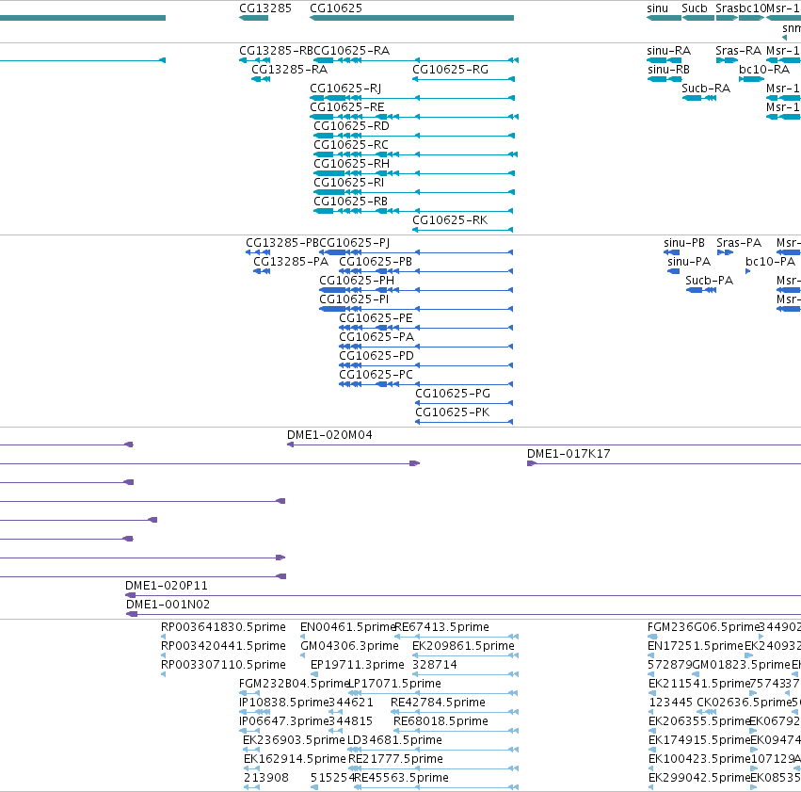801x792 pixels.
Task: Click transcript label CG10625-RJ
Action: [345, 89]
